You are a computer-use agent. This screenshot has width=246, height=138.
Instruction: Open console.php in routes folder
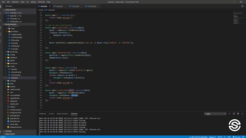click(x=15, y=75)
